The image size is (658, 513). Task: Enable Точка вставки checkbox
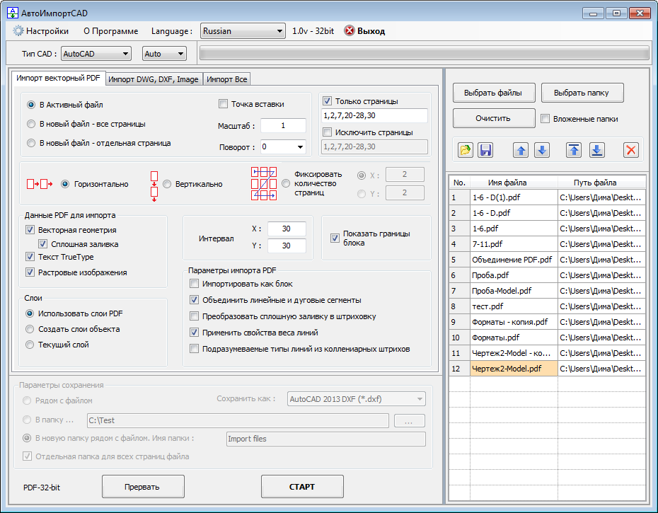click(x=224, y=104)
